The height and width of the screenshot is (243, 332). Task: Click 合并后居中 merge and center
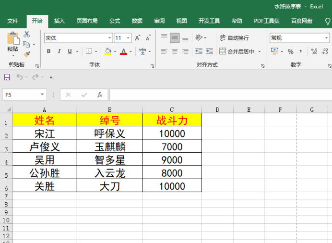[237, 51]
